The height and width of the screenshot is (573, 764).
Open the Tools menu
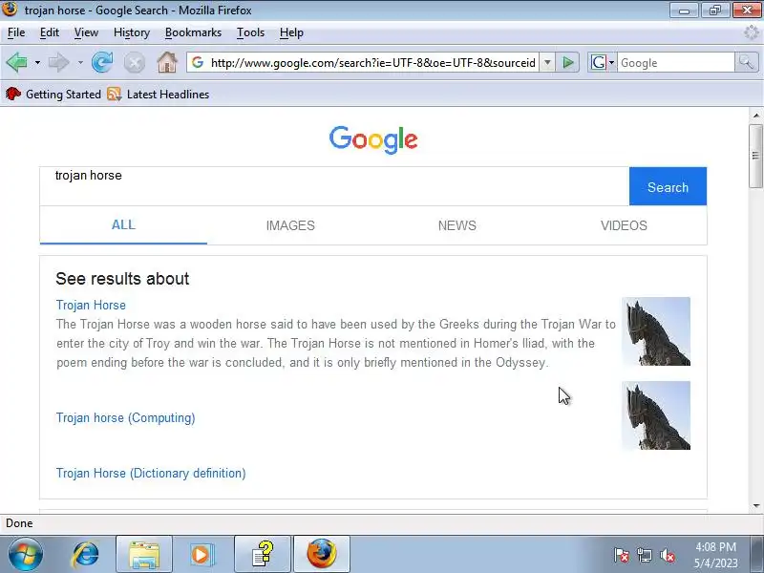coord(250,32)
